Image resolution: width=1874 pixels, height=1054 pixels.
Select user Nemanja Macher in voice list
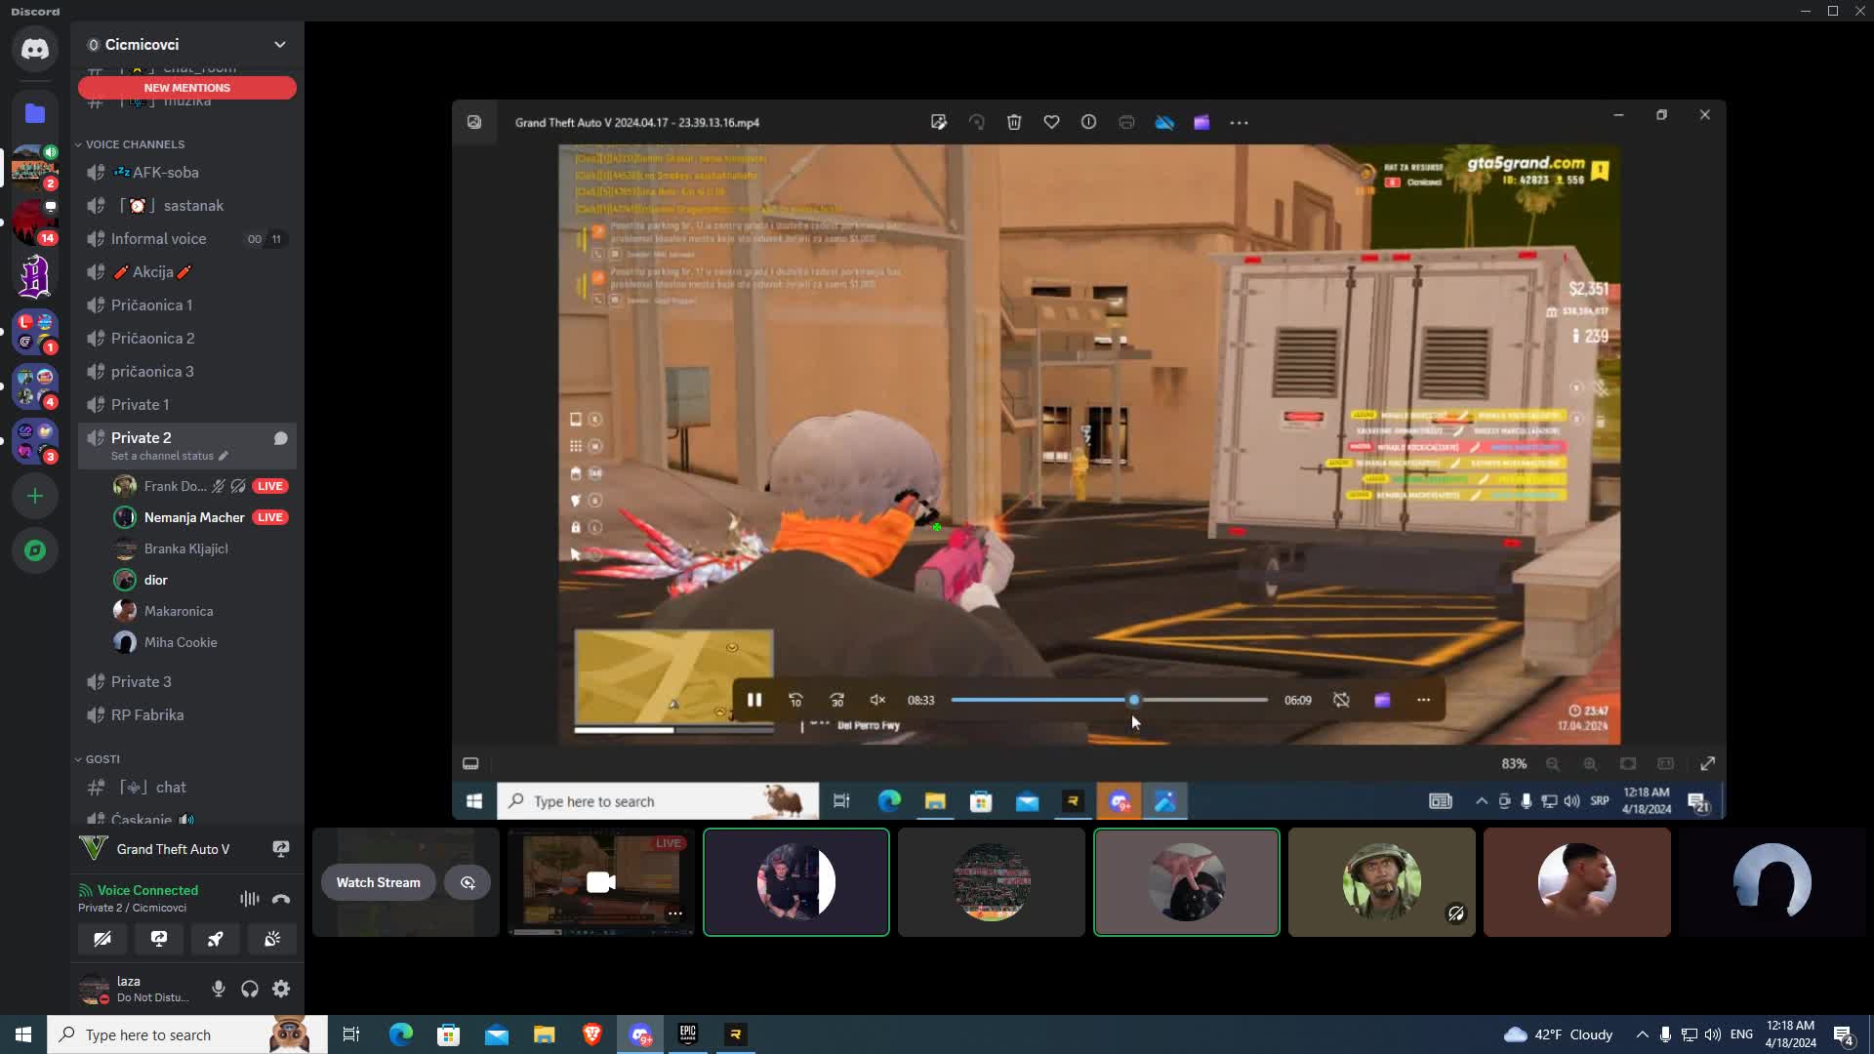tap(202, 517)
